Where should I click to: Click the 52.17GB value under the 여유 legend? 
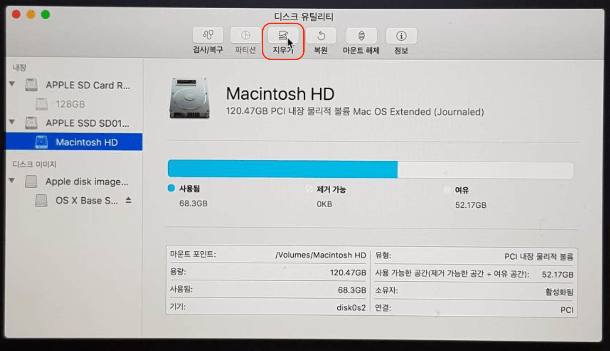(471, 205)
